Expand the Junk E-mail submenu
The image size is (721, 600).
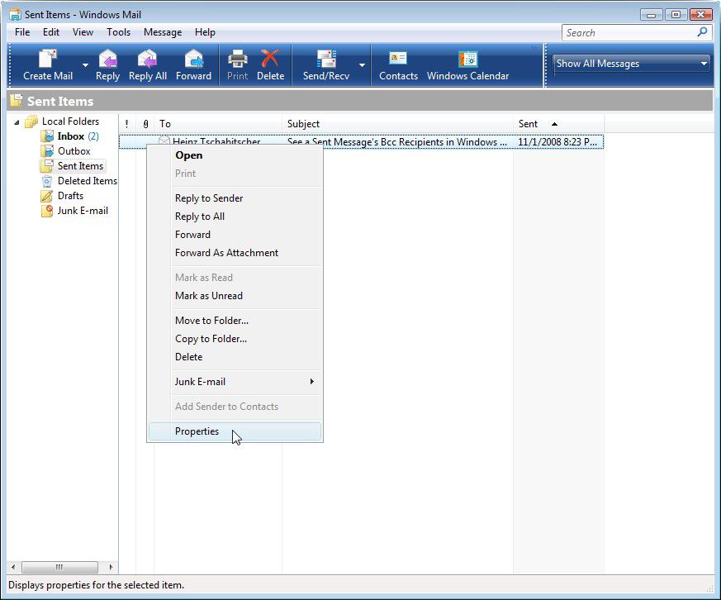(x=235, y=382)
